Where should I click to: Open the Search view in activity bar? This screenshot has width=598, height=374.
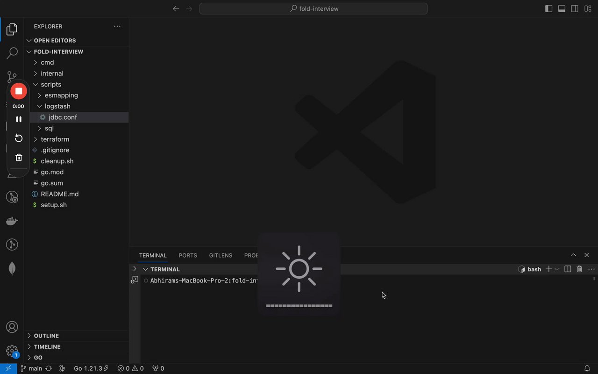point(12,53)
